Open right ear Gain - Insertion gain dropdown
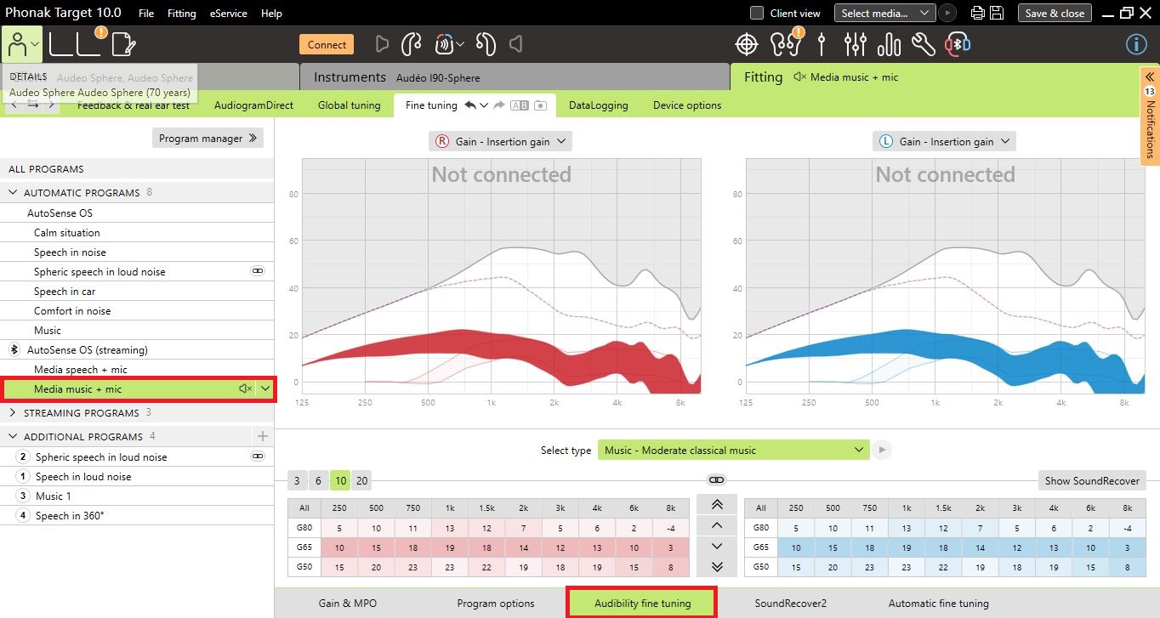Viewport: 1160px width, 618px height. click(500, 142)
